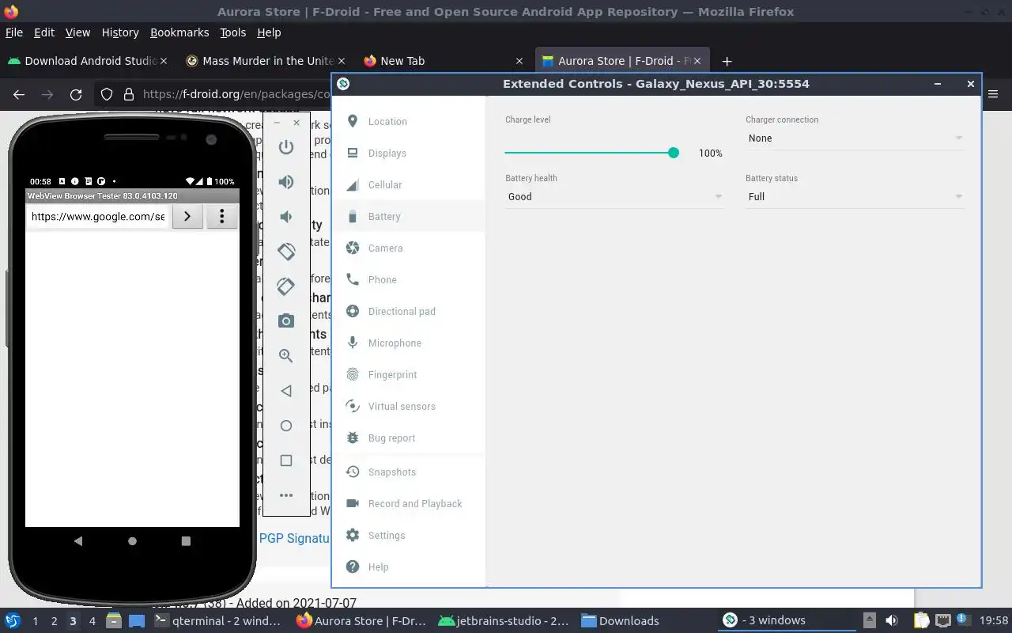Click the taskbar volume icon
Screen dimensions: 1012x633
(x=892, y=621)
